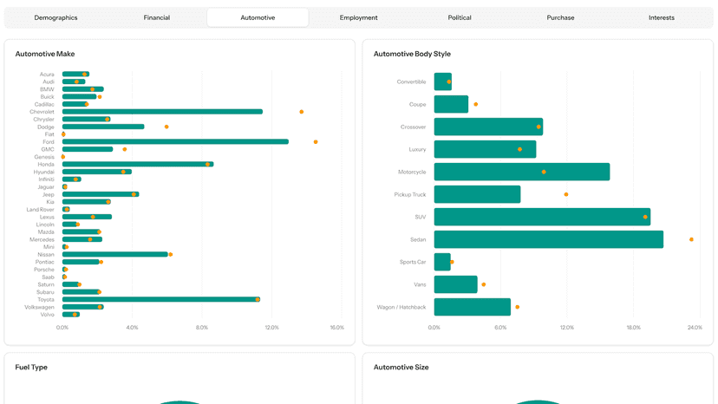Click the Ford bar in Automotive Make
The height and width of the screenshot is (404, 718).
(175, 141)
